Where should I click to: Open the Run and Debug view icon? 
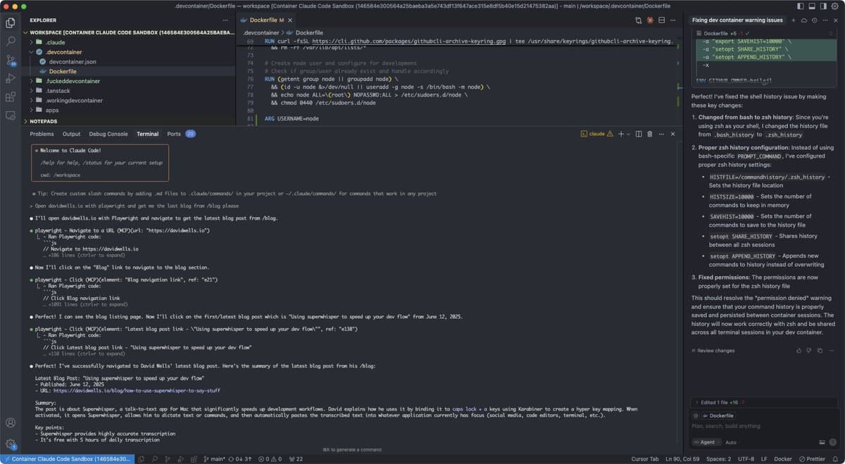click(x=11, y=78)
